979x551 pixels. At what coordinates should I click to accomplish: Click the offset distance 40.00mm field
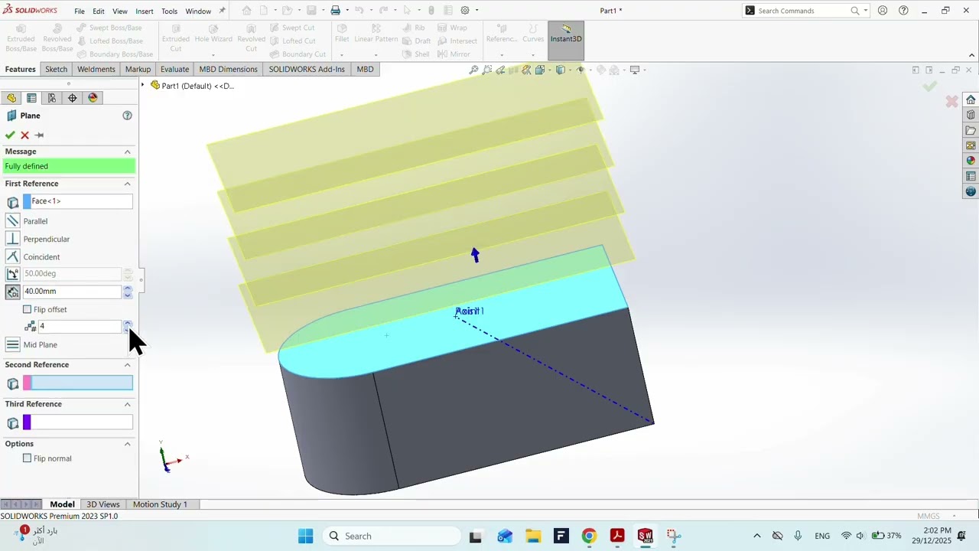click(x=72, y=292)
